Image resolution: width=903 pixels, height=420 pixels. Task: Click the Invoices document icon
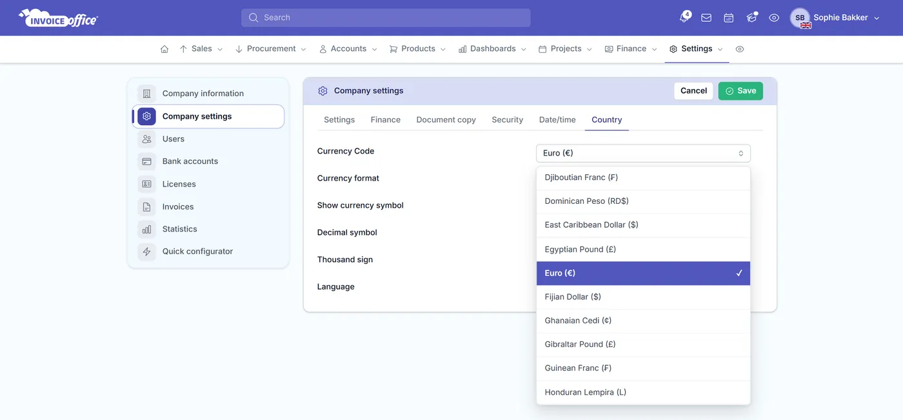[x=146, y=206]
